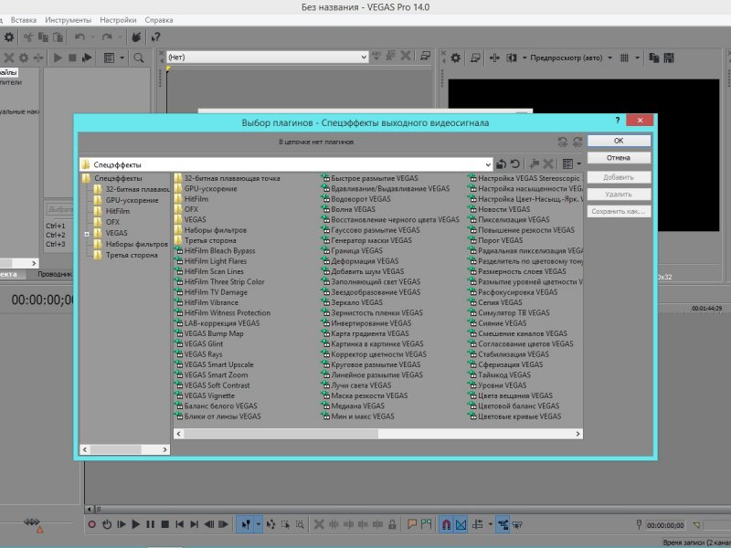Start media preview in project media panel
Viewport: 731px width, 548px height.
coord(58,58)
